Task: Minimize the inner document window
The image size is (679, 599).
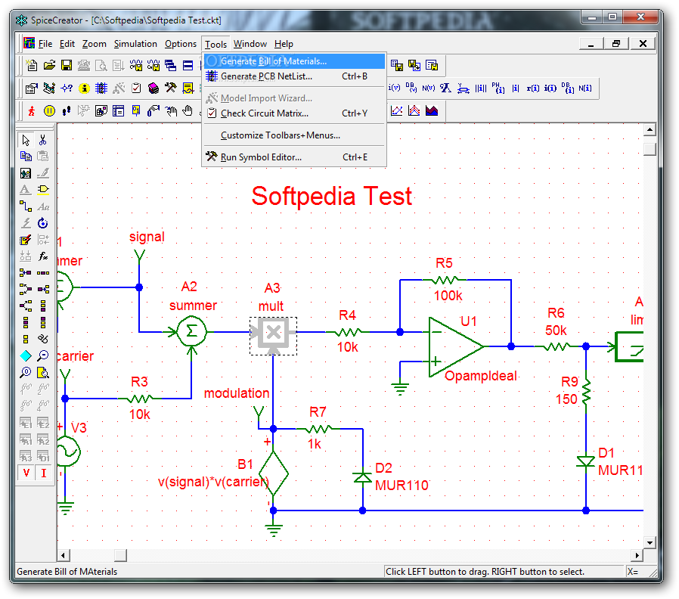Action: point(591,44)
